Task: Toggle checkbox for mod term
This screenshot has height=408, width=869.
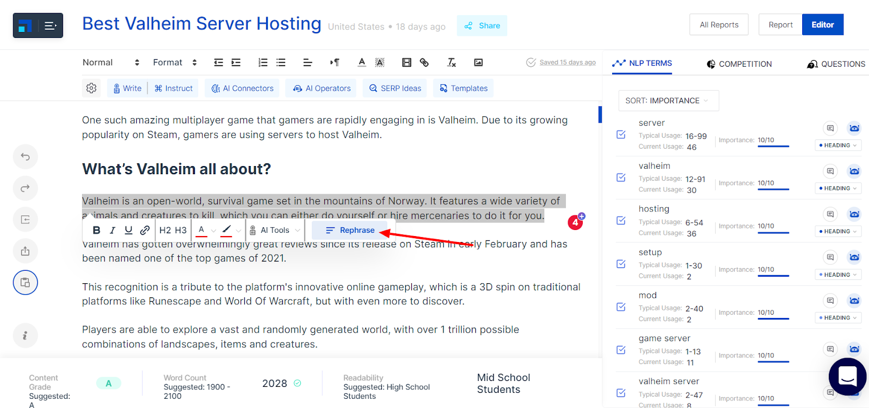Action: [621, 307]
